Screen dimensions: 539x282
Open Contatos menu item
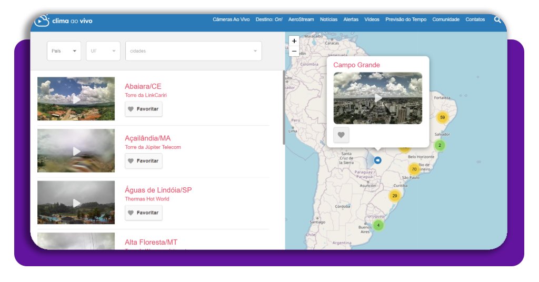pyautogui.click(x=475, y=19)
